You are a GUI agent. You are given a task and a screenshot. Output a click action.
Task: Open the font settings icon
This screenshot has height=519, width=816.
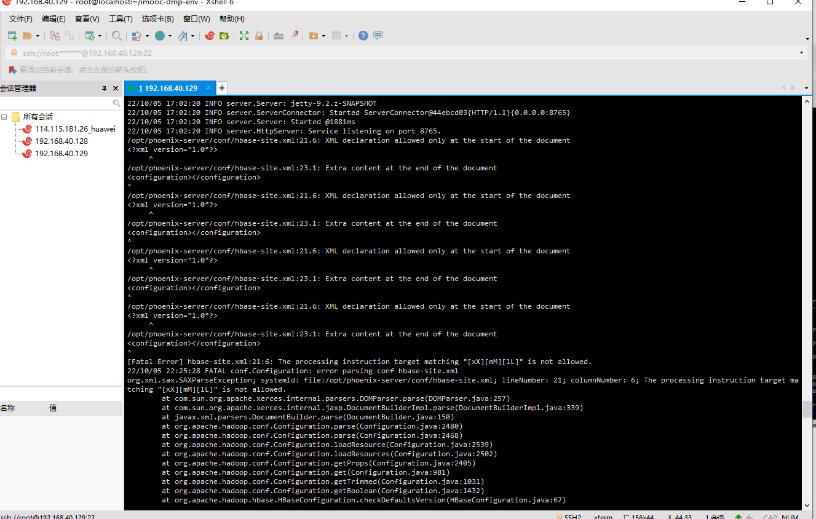[x=183, y=36]
